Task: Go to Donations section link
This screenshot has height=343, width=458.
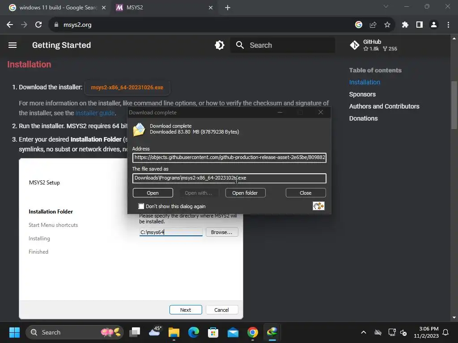Action: point(363,118)
